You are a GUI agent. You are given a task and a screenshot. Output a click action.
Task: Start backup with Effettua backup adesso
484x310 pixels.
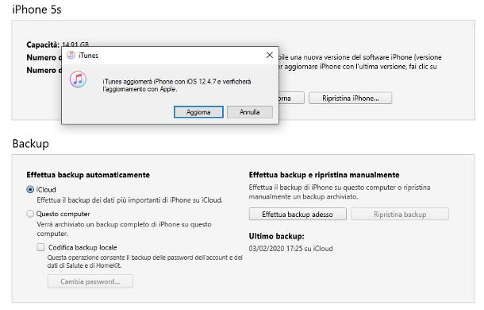pyautogui.click(x=298, y=214)
